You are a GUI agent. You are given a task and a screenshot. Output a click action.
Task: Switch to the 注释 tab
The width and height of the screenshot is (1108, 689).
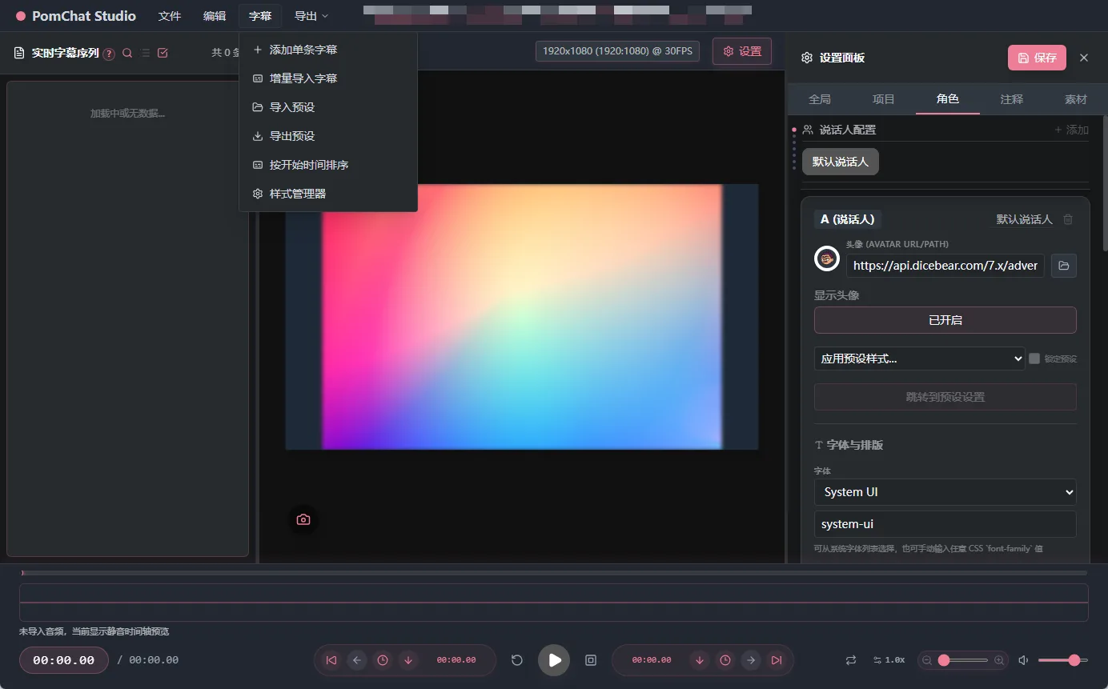point(1011,99)
